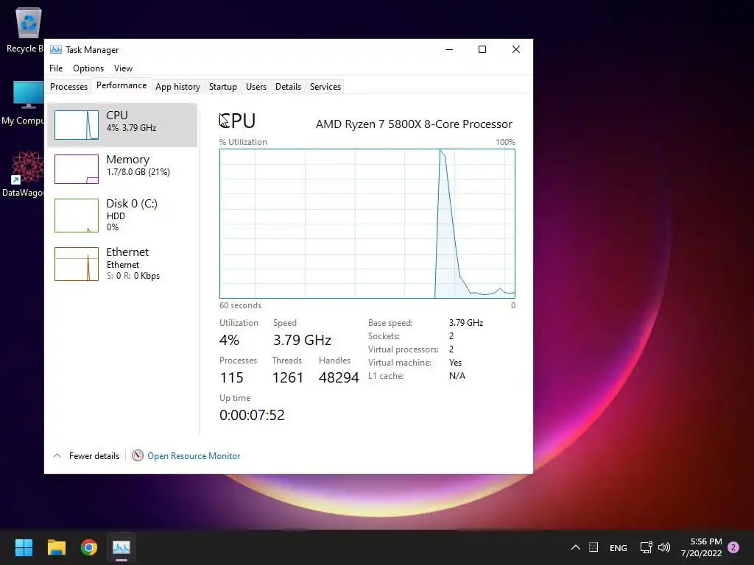This screenshot has width=754, height=565.
Task: Open the File menu
Action: coord(56,68)
